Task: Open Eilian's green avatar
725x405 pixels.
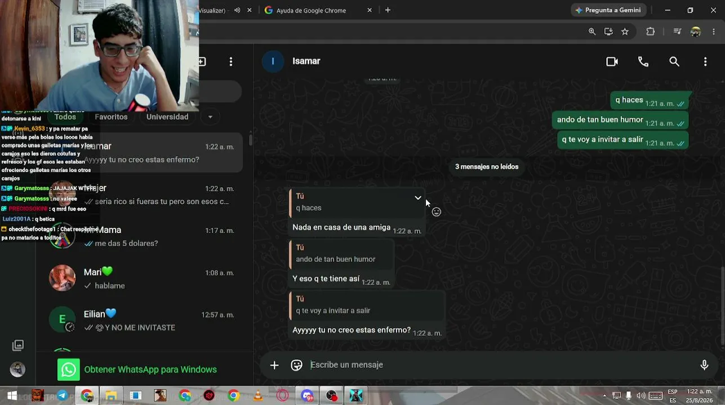Action: [x=62, y=320]
